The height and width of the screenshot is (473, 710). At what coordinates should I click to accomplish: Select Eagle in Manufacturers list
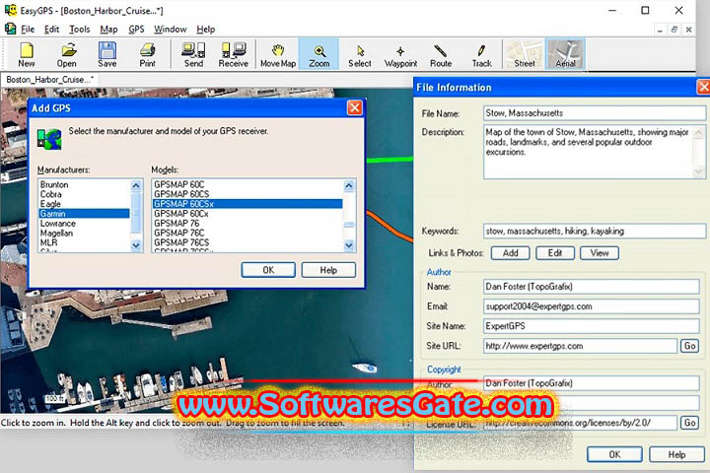click(84, 204)
